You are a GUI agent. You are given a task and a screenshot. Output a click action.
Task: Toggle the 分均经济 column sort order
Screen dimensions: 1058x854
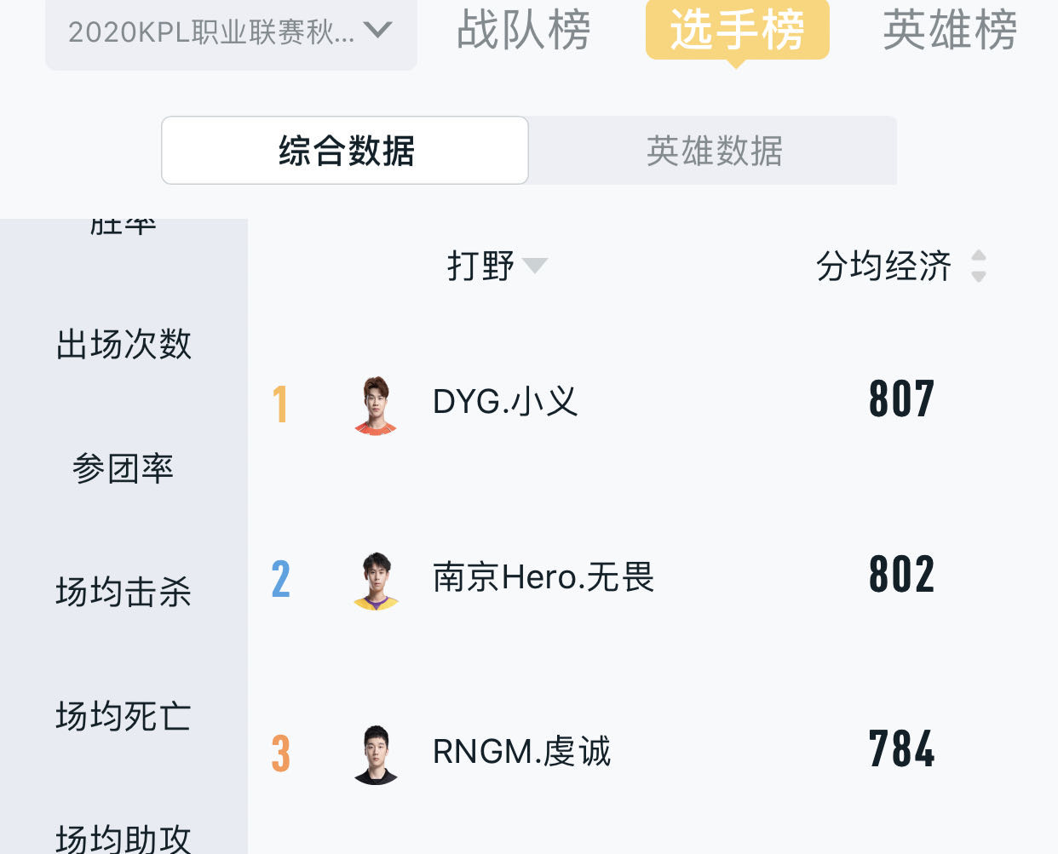tap(979, 267)
